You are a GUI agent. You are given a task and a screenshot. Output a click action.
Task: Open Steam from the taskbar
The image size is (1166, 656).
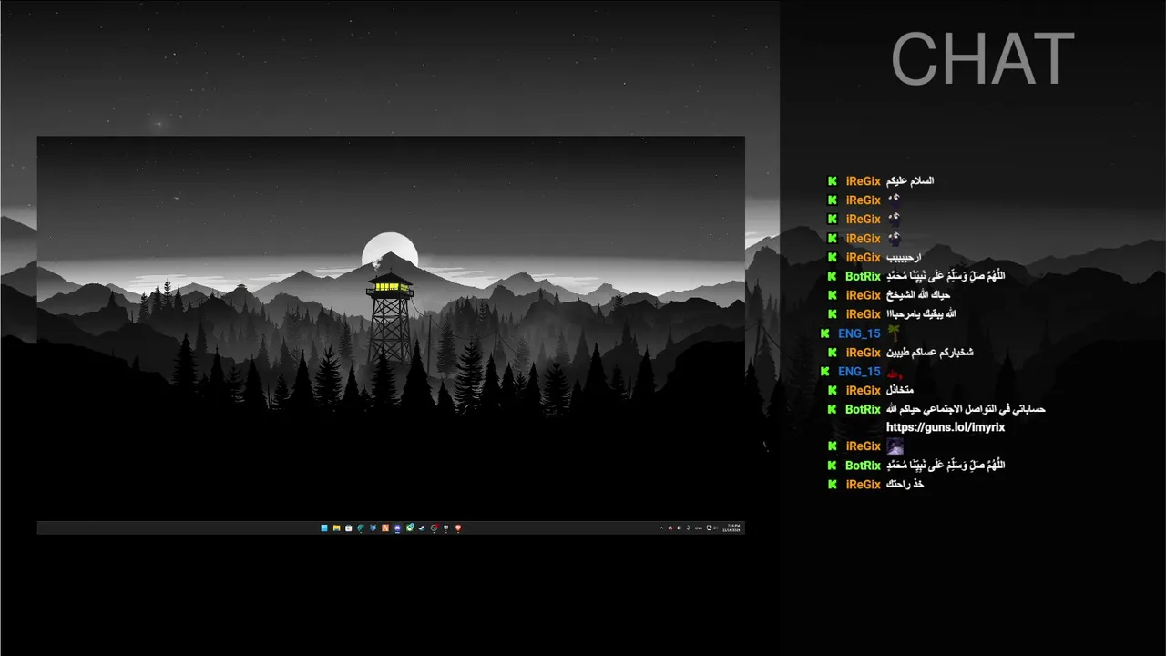(422, 528)
